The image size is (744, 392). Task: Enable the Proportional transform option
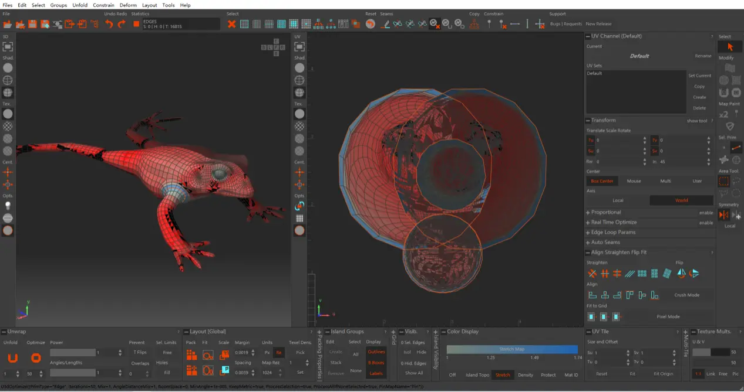[x=706, y=213]
